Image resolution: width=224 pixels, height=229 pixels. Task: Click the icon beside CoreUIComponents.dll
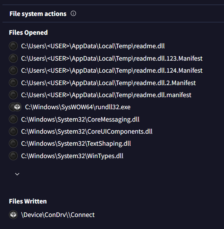pos(13,132)
